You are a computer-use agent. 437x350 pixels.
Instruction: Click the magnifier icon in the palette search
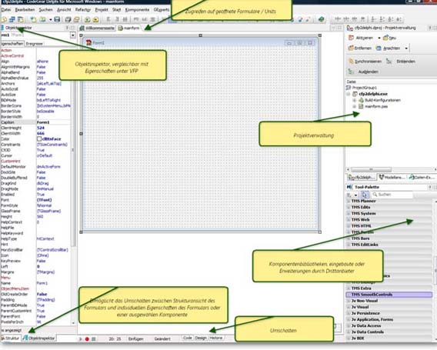pos(375,195)
